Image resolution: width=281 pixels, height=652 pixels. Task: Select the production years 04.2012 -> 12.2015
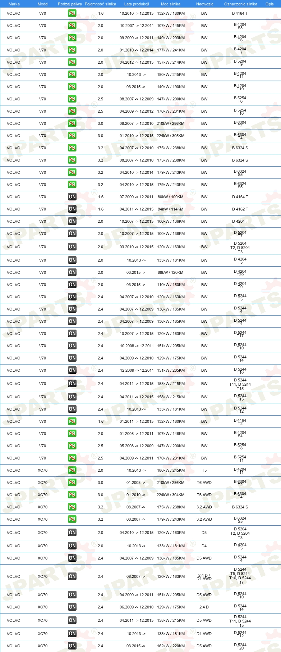point(137,62)
